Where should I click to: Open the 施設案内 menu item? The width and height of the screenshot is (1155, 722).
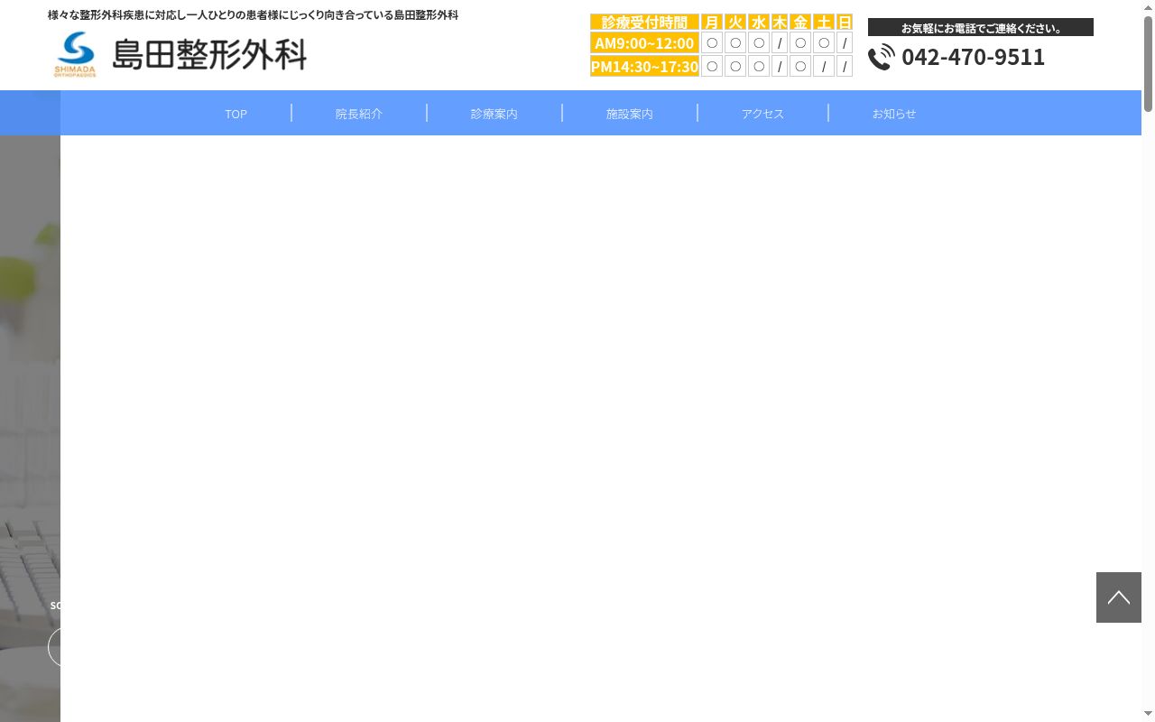point(630,114)
